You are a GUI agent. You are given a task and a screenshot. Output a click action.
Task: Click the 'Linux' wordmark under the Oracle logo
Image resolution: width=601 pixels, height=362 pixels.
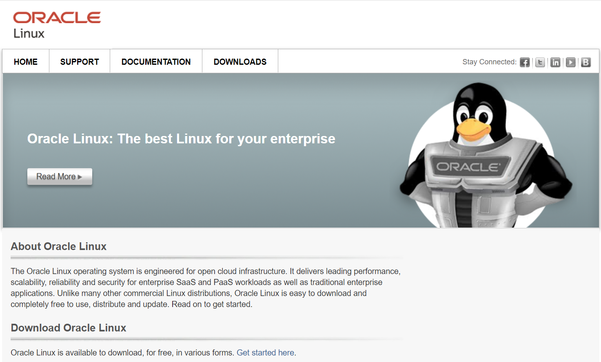coord(29,34)
